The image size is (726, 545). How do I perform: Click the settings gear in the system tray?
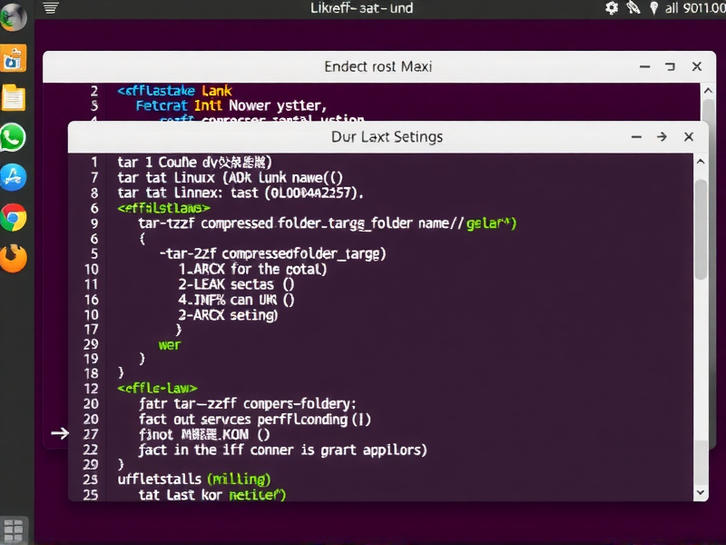pos(612,8)
